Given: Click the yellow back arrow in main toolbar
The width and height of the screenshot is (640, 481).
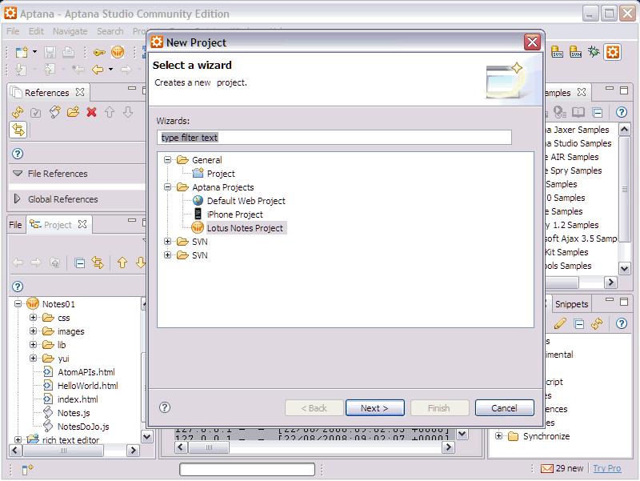Looking at the screenshot, I should point(97,70).
